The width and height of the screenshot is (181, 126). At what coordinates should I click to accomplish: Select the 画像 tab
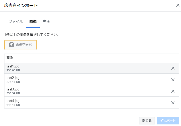click(x=33, y=21)
